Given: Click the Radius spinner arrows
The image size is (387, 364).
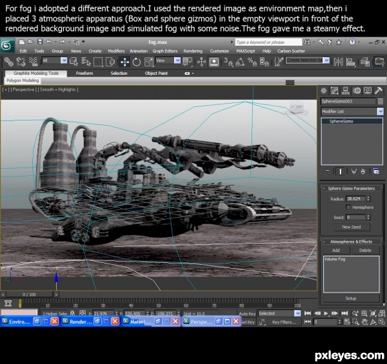Looking at the screenshot, I should tap(368, 198).
